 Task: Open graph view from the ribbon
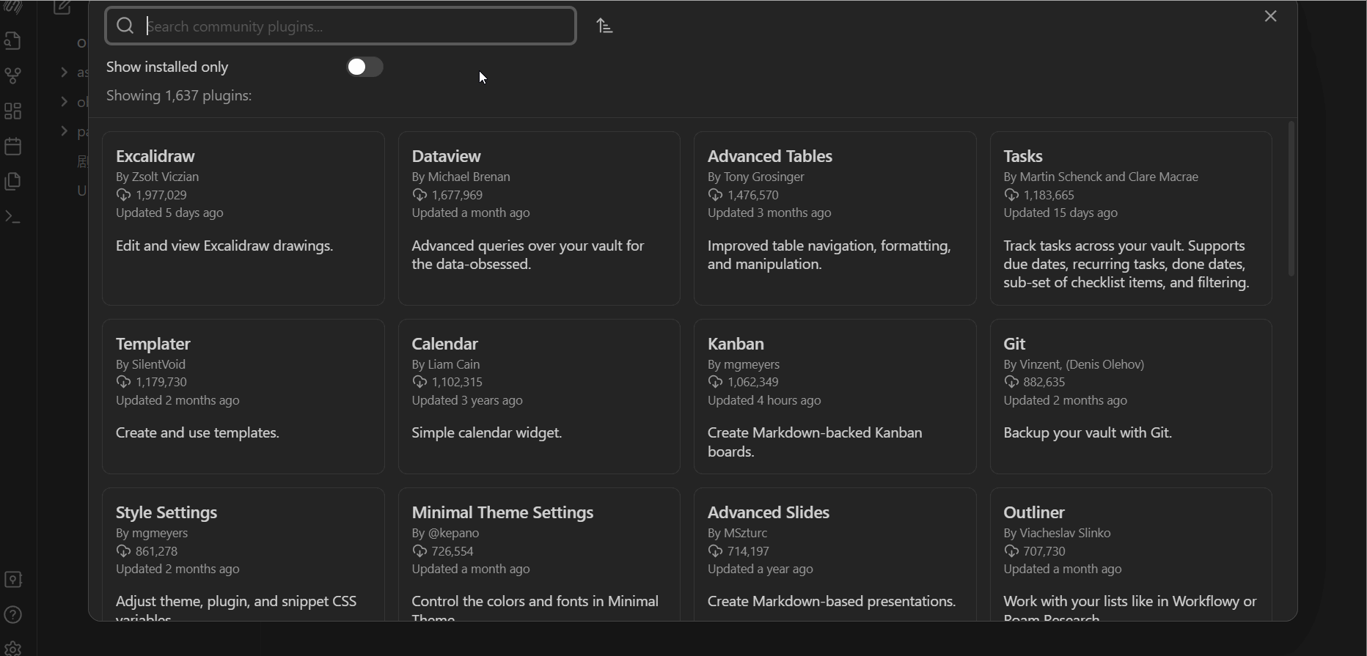(13, 75)
